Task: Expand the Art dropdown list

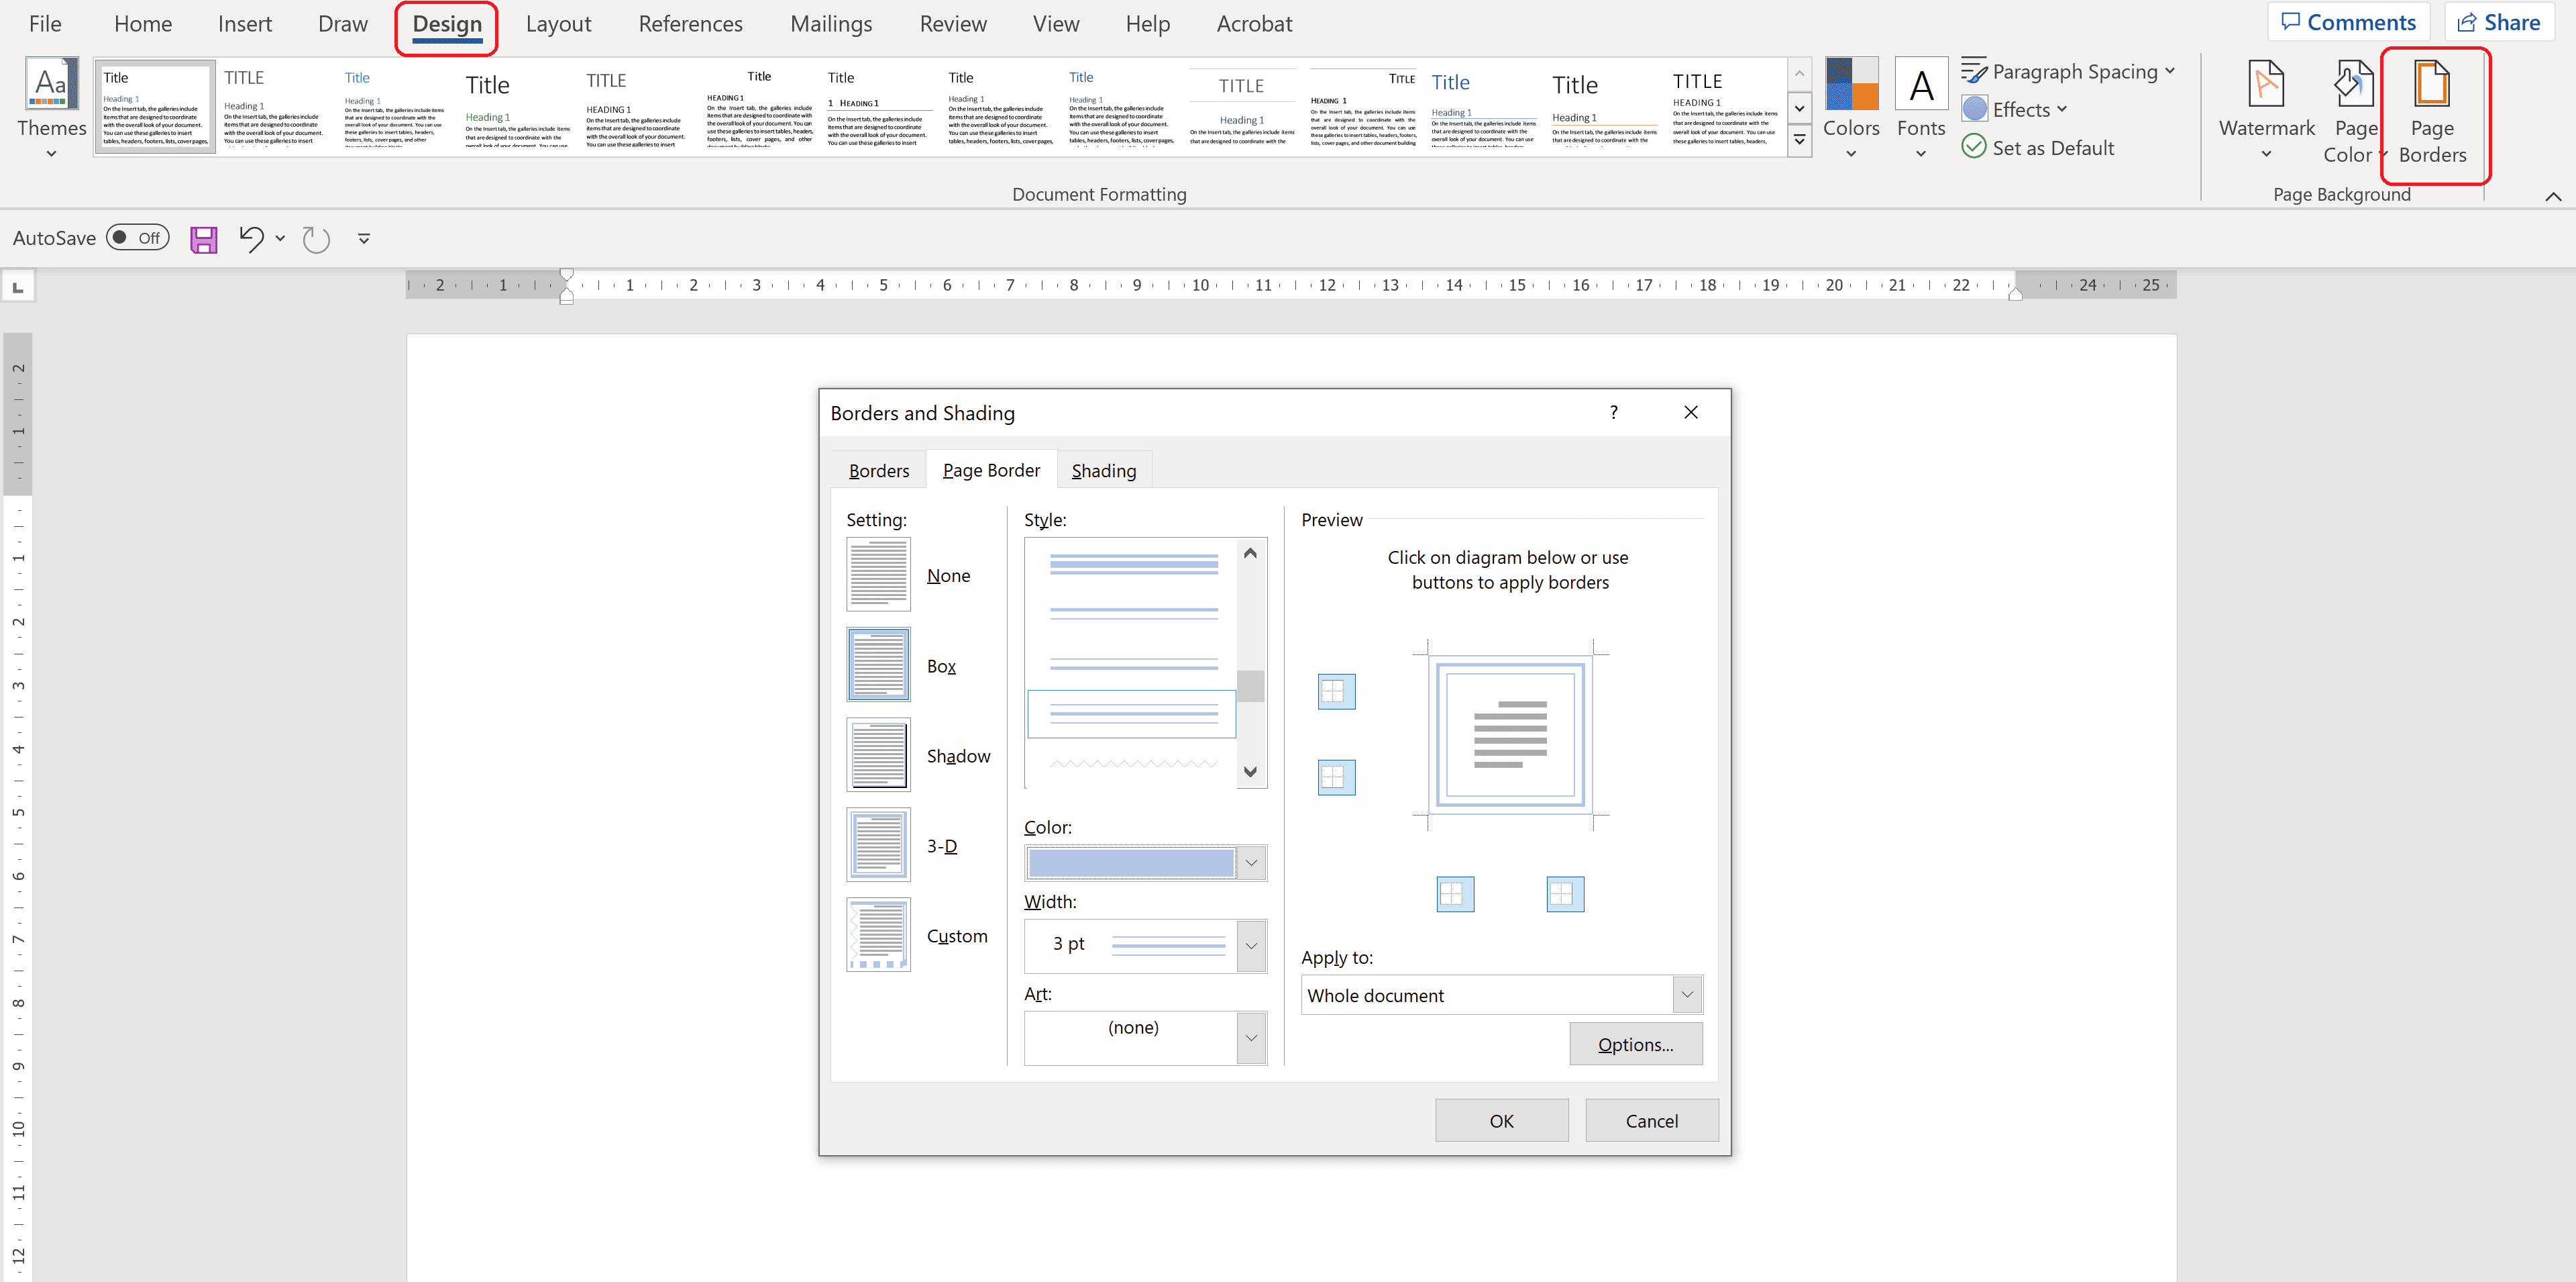Action: point(1251,1038)
